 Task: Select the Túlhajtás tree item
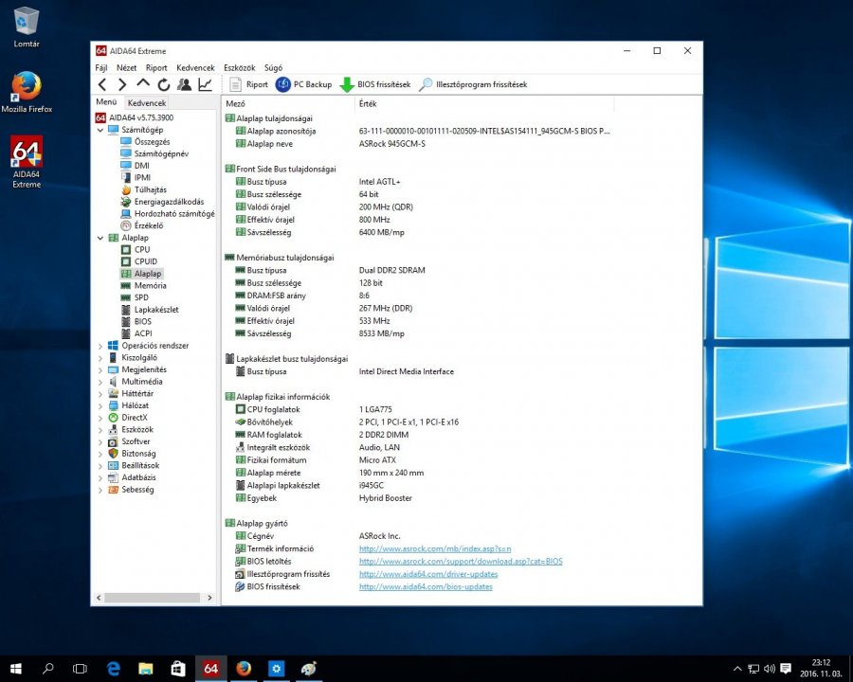coord(150,189)
